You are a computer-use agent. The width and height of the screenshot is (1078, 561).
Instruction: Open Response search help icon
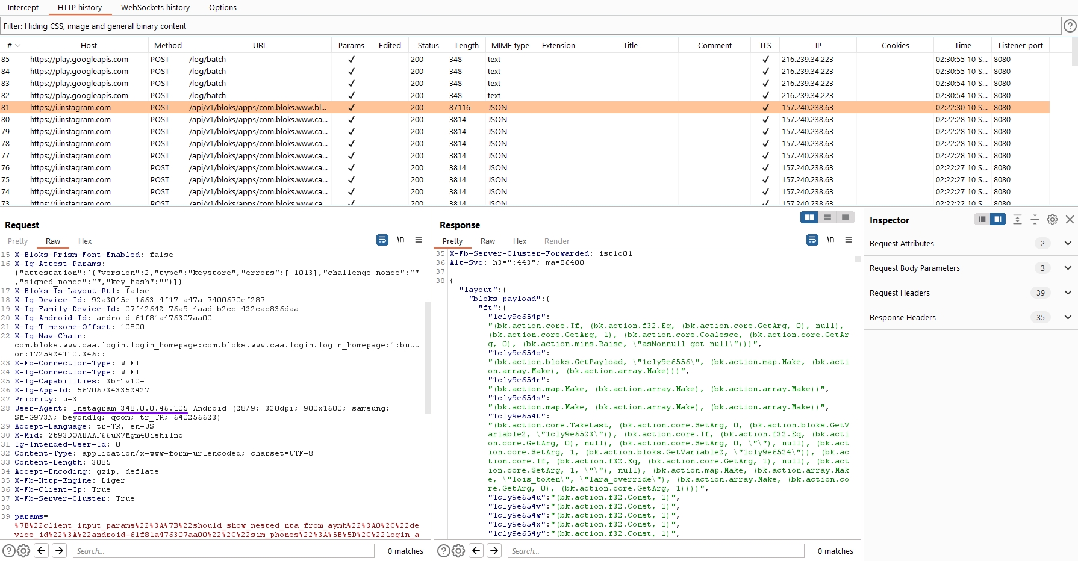(x=443, y=551)
